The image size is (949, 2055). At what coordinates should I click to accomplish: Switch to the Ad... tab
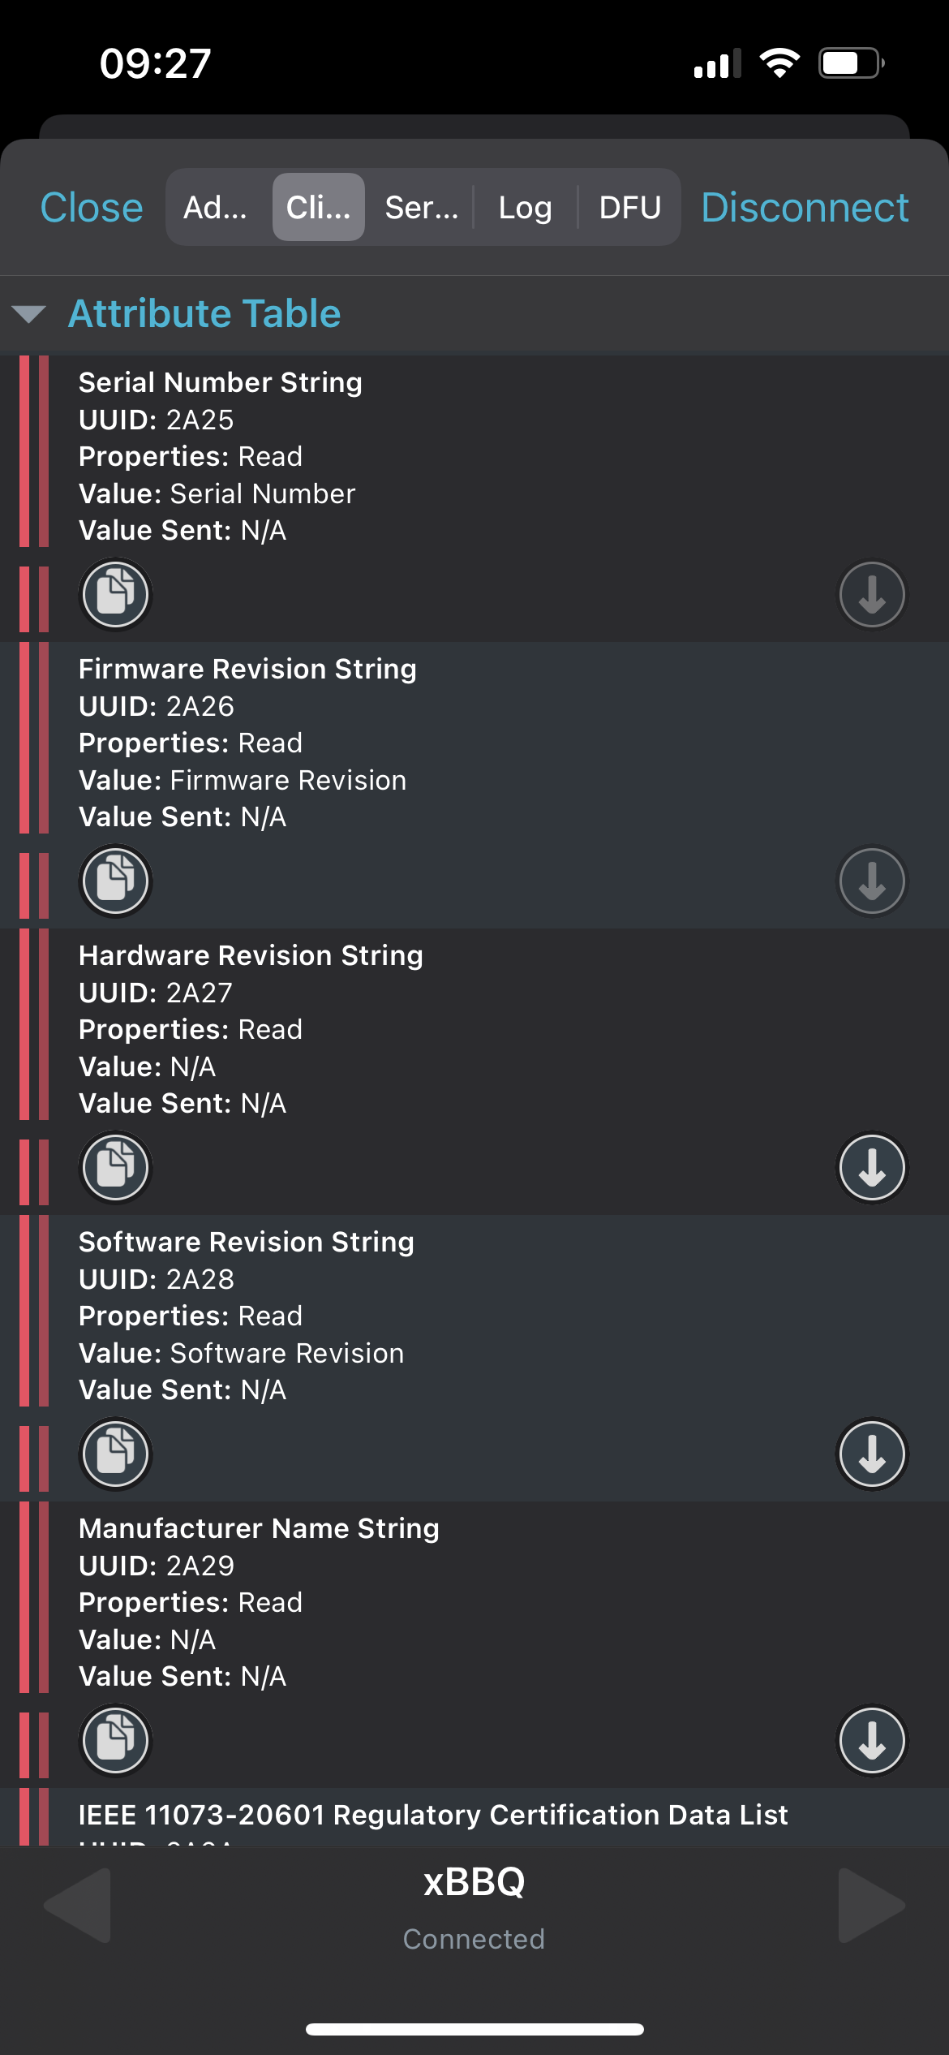[216, 207]
